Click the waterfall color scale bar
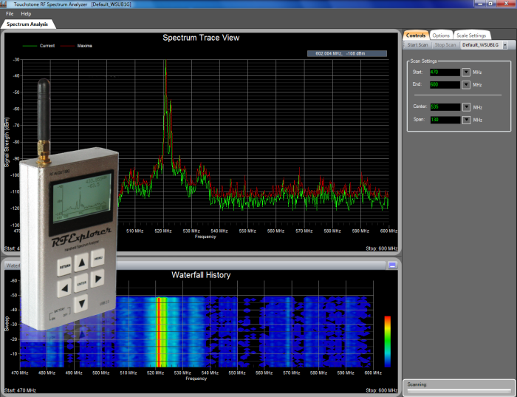This screenshot has height=397, width=517. click(387, 341)
